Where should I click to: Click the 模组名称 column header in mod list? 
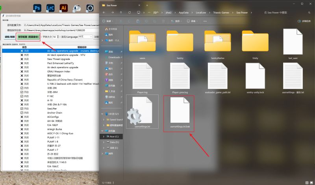point(82,47)
